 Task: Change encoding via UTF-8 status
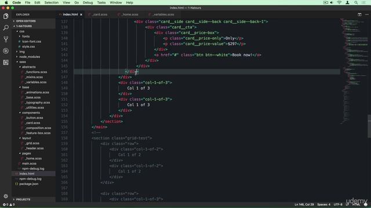point(338,205)
